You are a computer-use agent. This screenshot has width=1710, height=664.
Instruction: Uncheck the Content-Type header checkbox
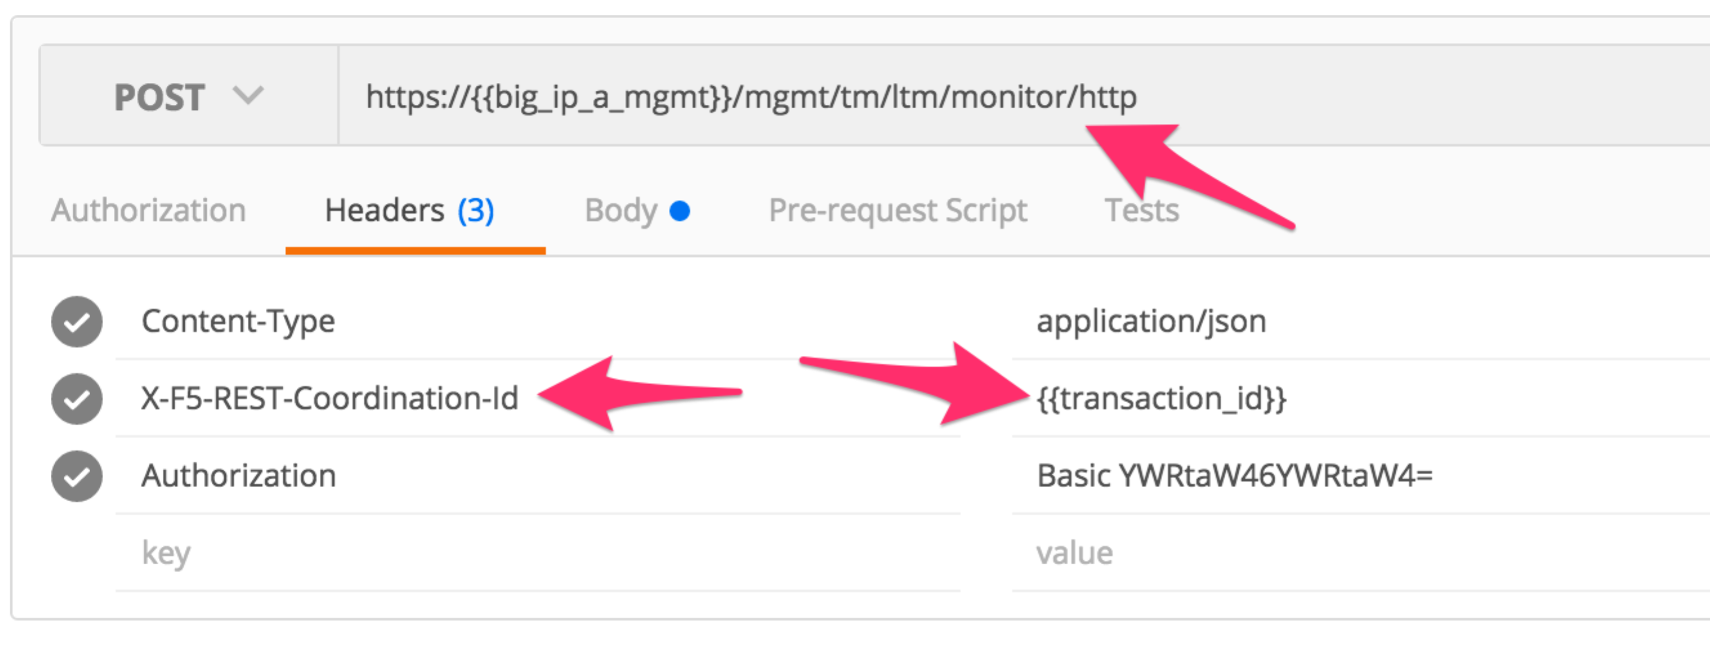coord(77,322)
